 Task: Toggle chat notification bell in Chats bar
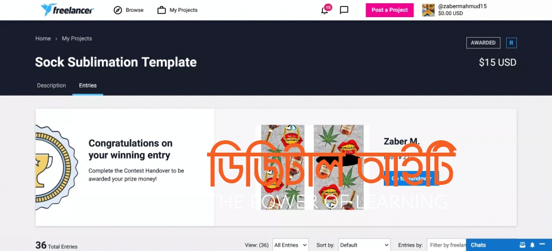[x=532, y=245]
